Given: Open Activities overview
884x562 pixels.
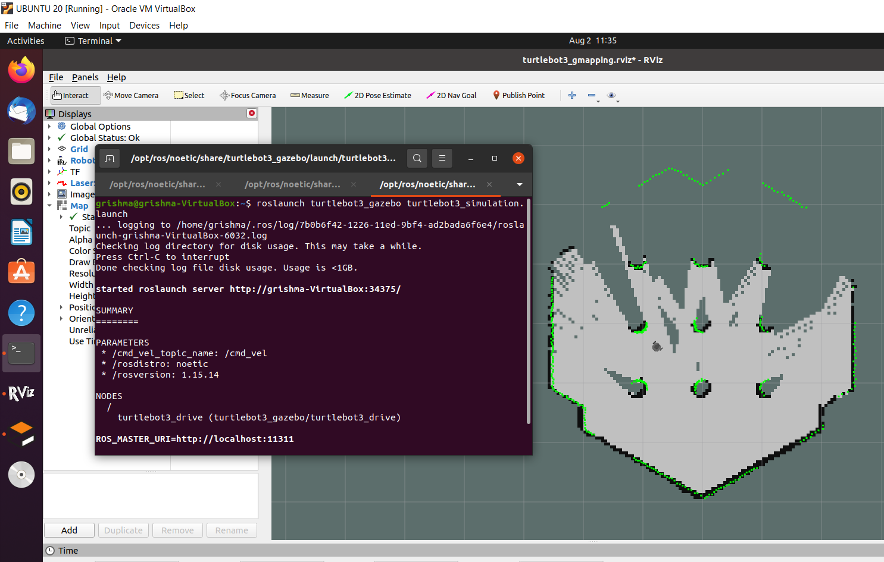Looking at the screenshot, I should pyautogui.click(x=26, y=41).
